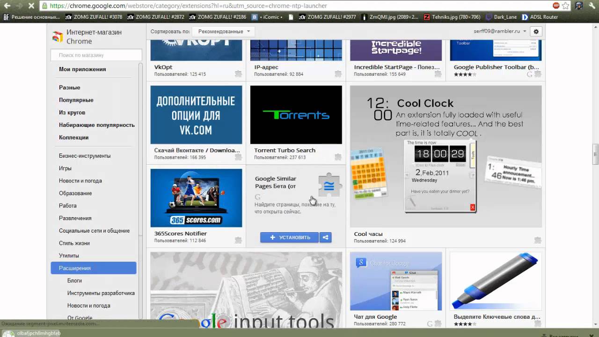Select the Разные category
Viewport: 599px width, 337px height.
point(69,88)
